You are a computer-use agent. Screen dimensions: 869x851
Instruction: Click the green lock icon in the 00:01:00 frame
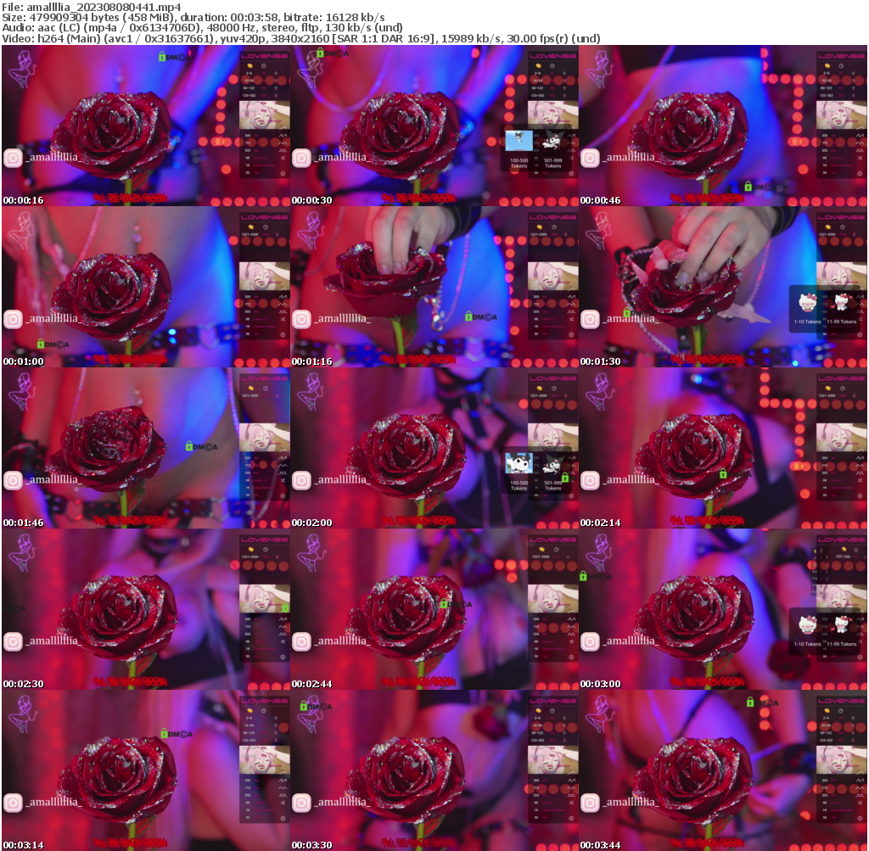41,344
